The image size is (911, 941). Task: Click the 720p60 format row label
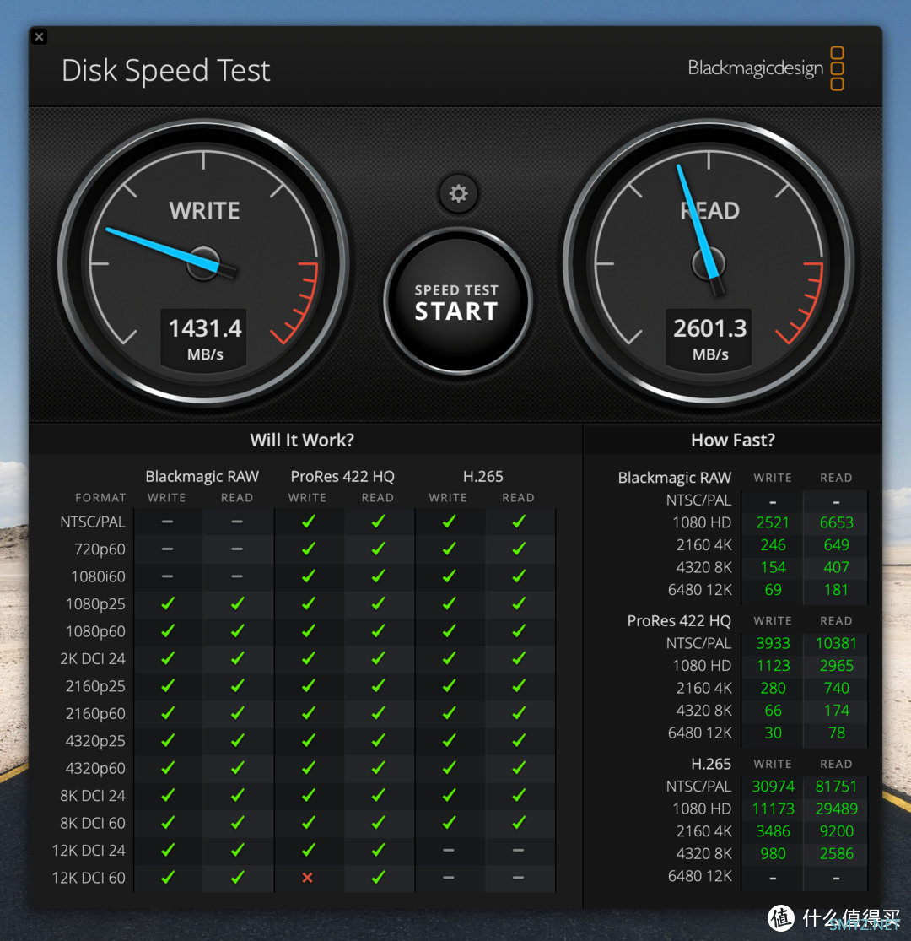point(100,549)
